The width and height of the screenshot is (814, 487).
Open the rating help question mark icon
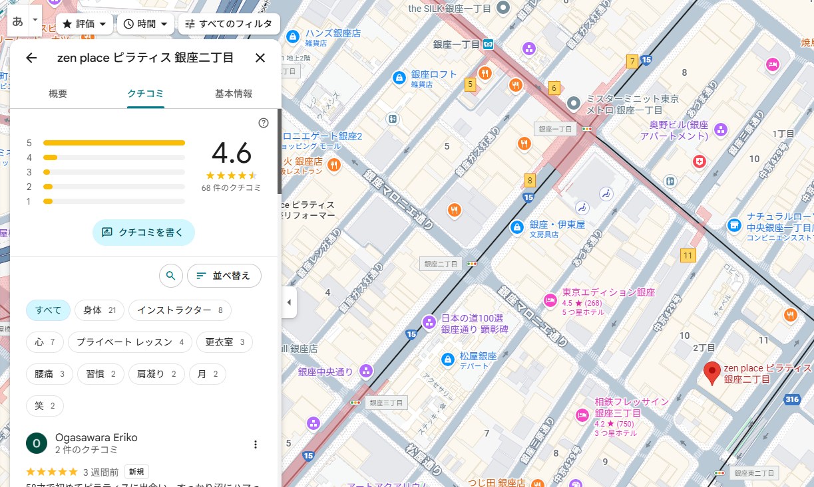(264, 123)
